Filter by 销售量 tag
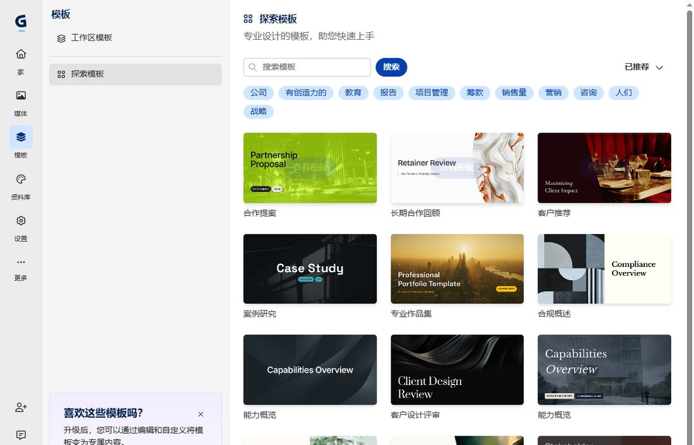 (514, 93)
